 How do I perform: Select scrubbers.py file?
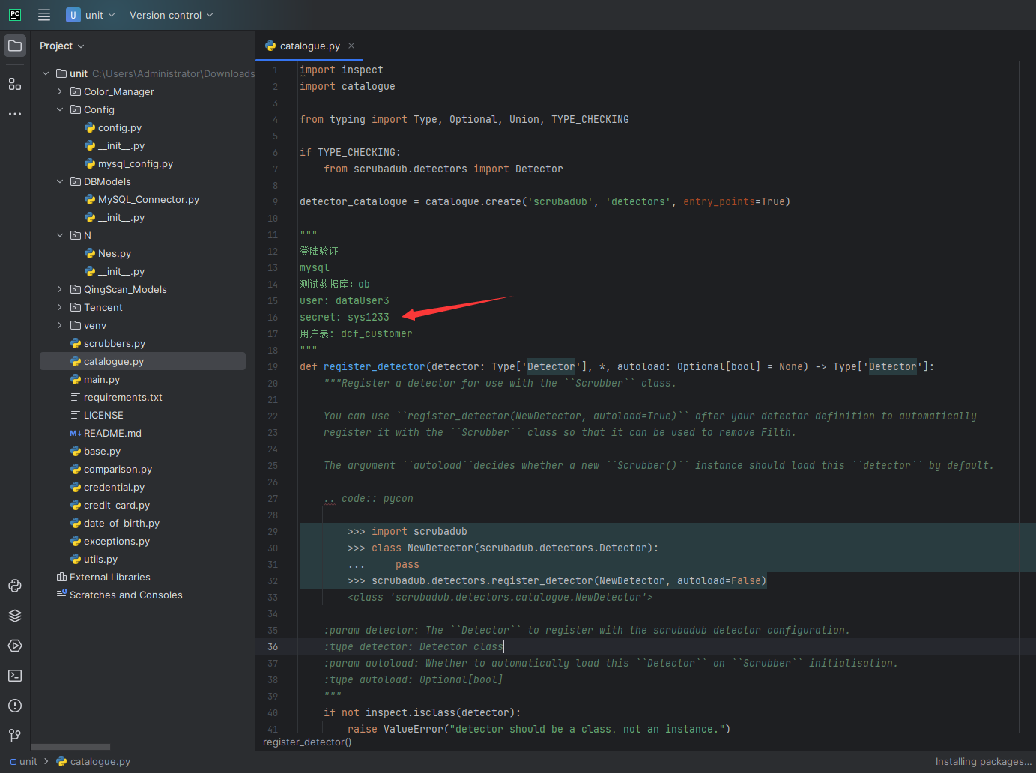pyautogui.click(x=108, y=343)
